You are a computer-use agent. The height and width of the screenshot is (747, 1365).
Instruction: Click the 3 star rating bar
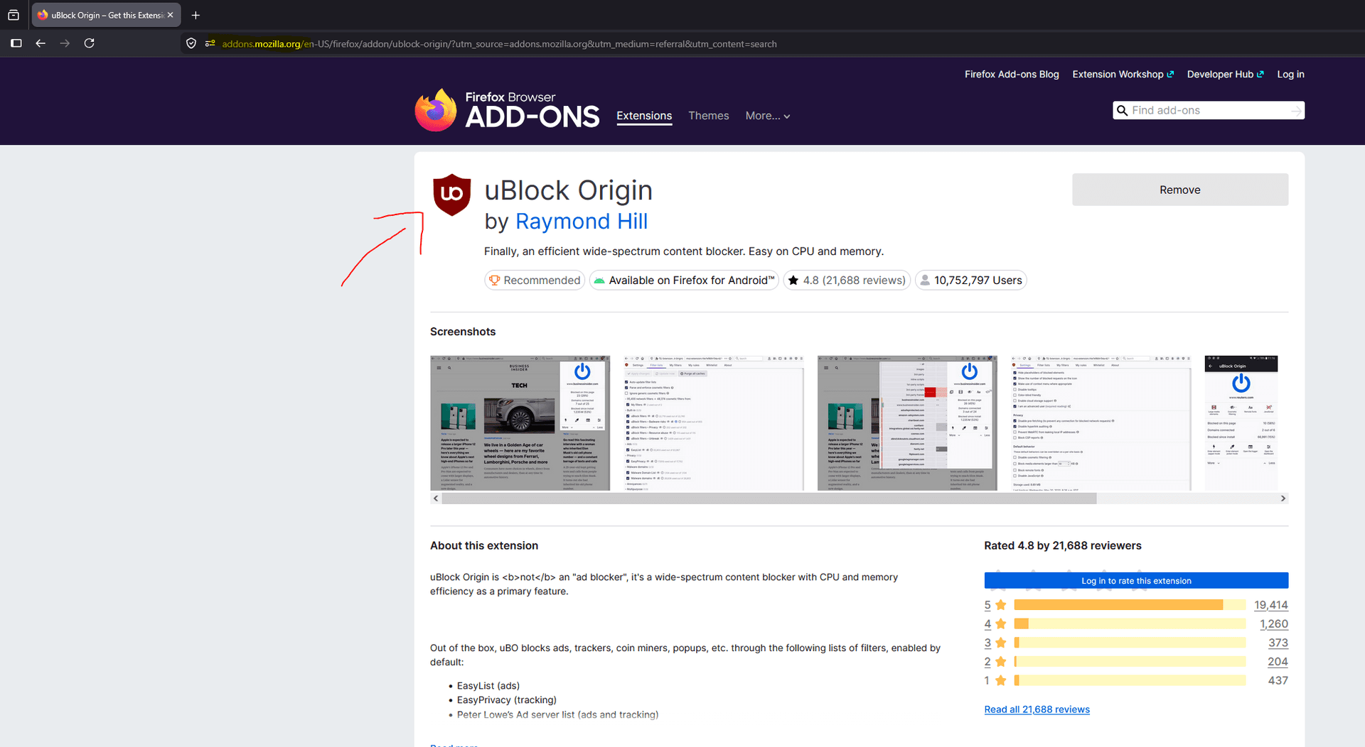click(x=1130, y=643)
